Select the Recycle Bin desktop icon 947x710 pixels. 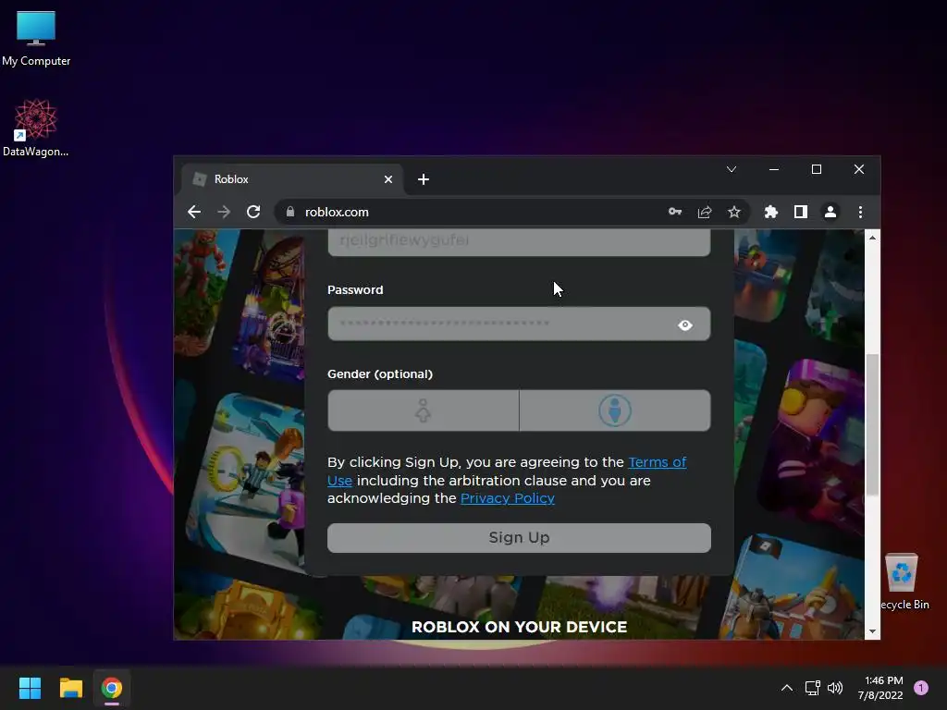pyautogui.click(x=904, y=581)
